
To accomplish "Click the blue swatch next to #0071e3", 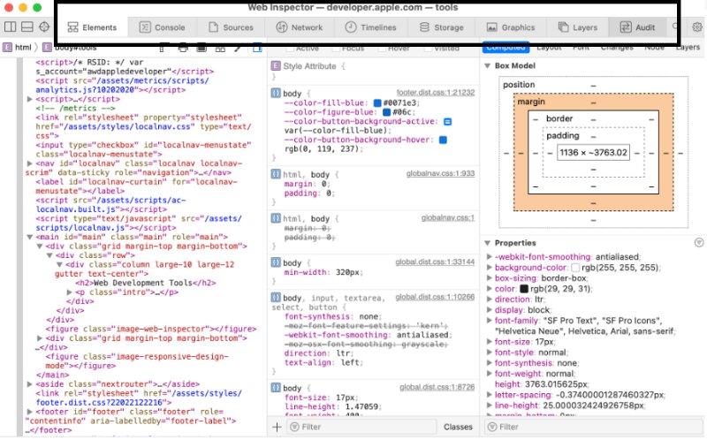I will click(377, 103).
